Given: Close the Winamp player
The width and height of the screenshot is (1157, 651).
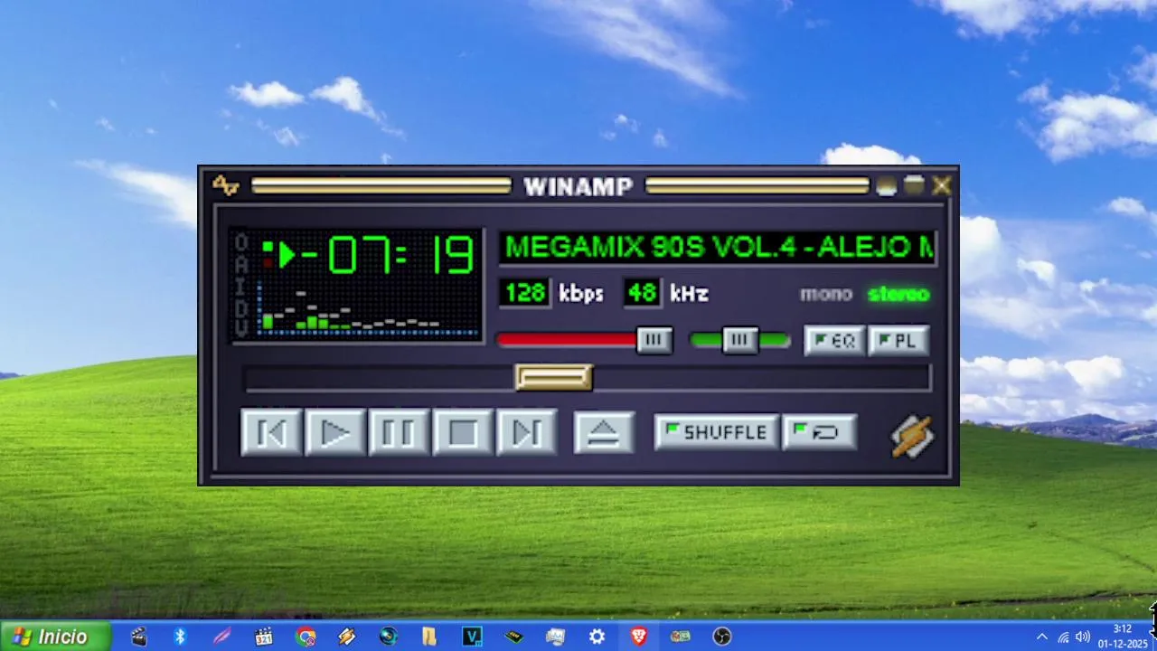Looking at the screenshot, I should (x=942, y=185).
